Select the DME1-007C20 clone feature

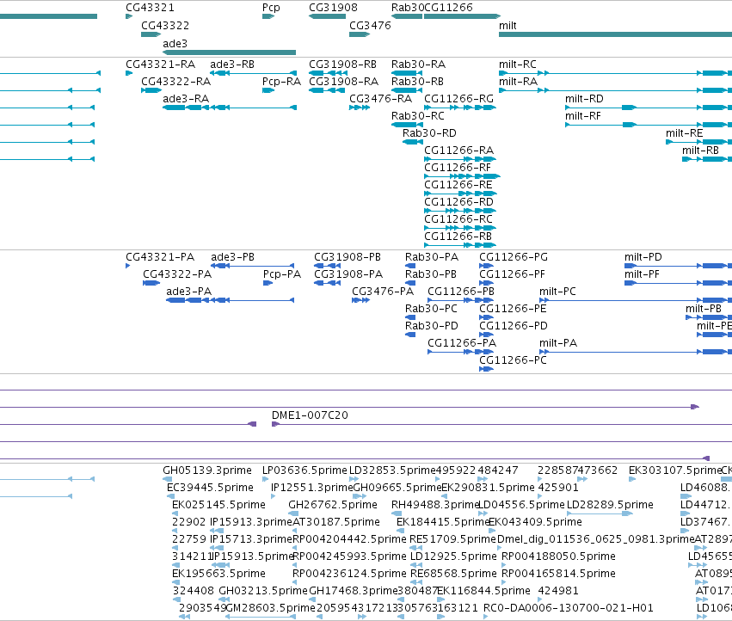[x=501, y=424]
